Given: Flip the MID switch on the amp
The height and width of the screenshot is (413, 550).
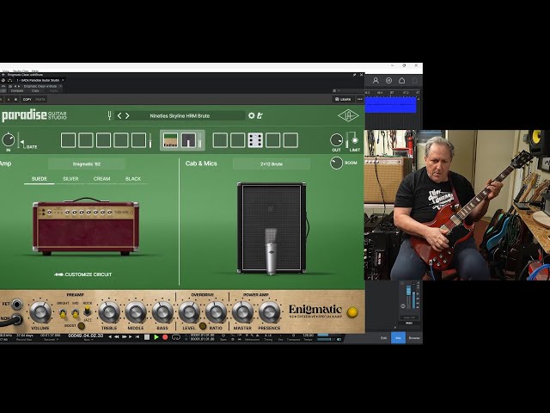Looking at the screenshot, I should (x=75, y=312).
